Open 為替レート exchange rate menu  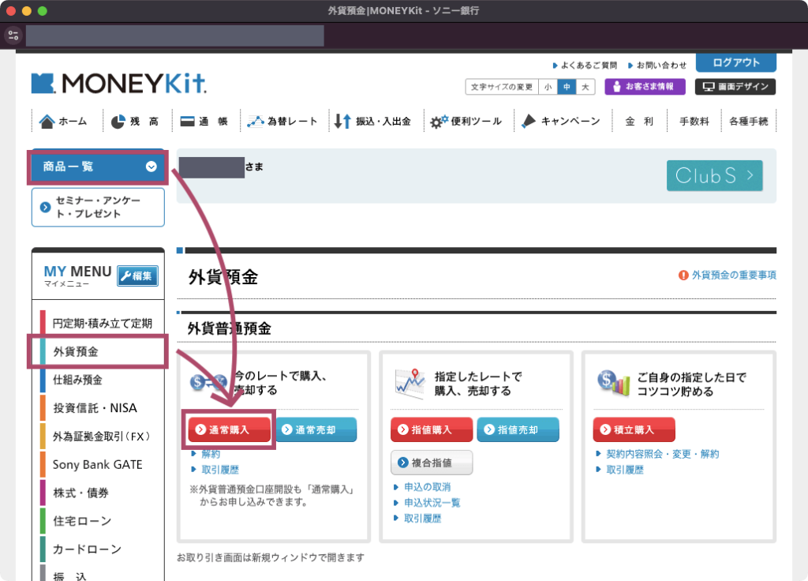[x=282, y=121]
